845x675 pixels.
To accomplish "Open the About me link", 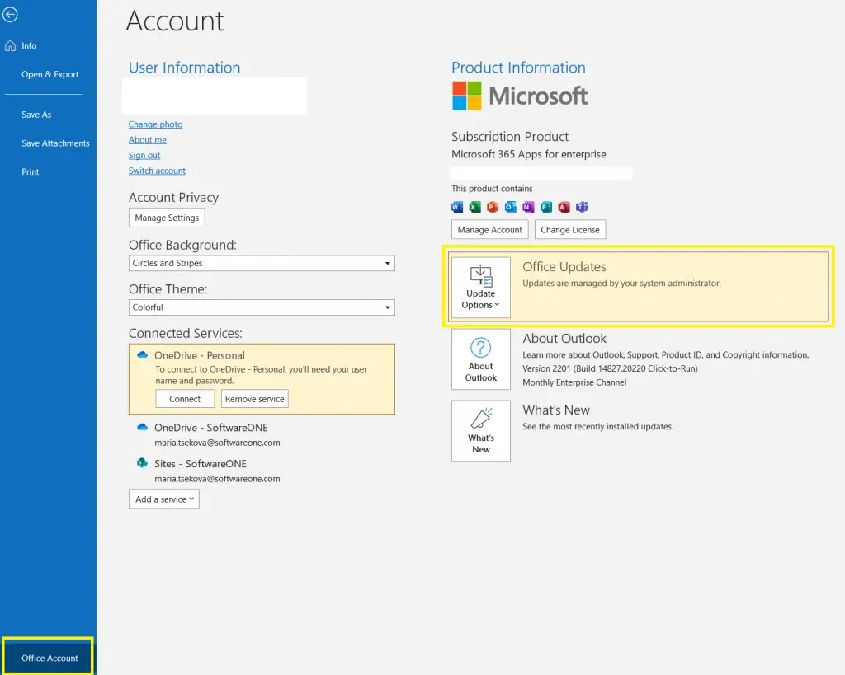I will pos(147,140).
